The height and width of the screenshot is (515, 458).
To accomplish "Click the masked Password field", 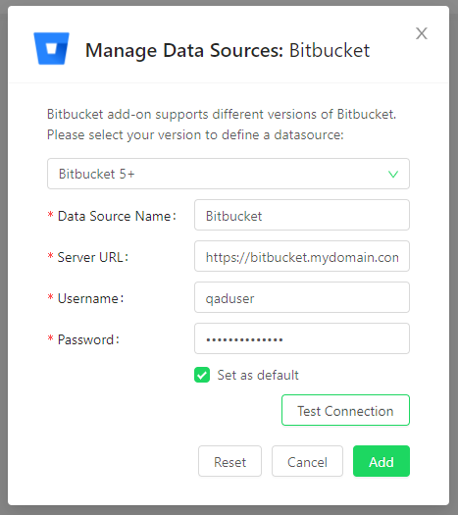I will (302, 338).
